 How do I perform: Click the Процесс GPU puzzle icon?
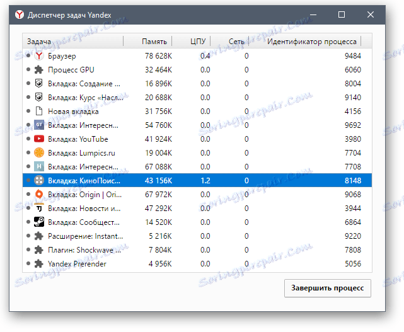point(39,70)
